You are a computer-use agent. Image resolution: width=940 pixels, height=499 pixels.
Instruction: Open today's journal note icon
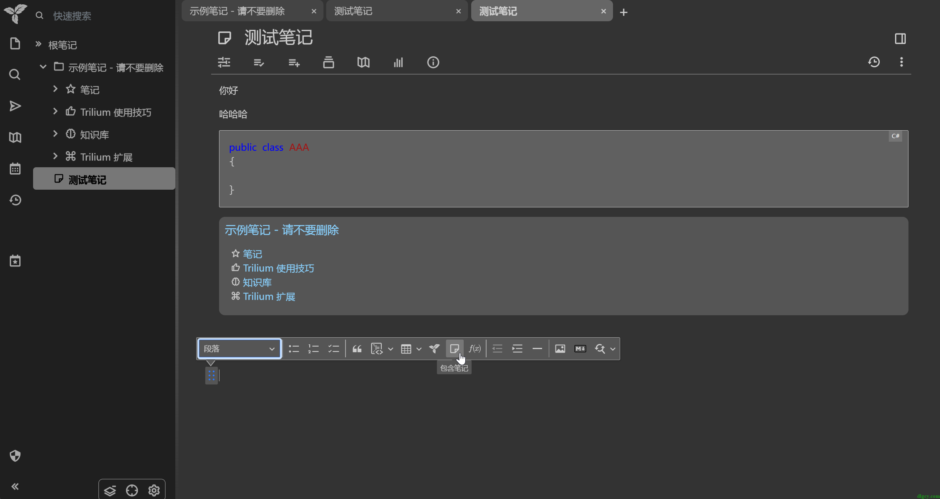click(15, 261)
